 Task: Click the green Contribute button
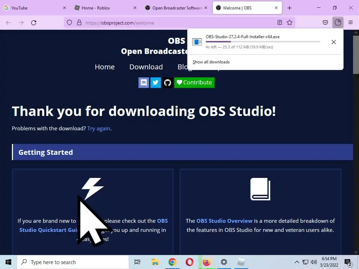coord(194,83)
